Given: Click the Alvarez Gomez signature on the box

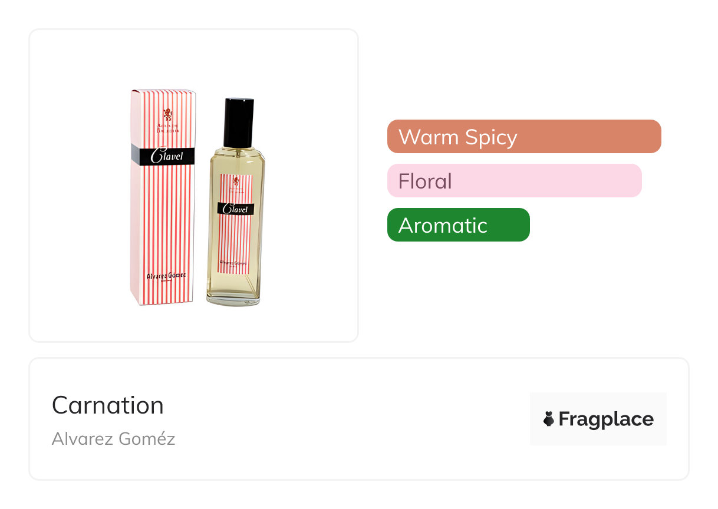Looking at the screenshot, I should click(x=166, y=276).
